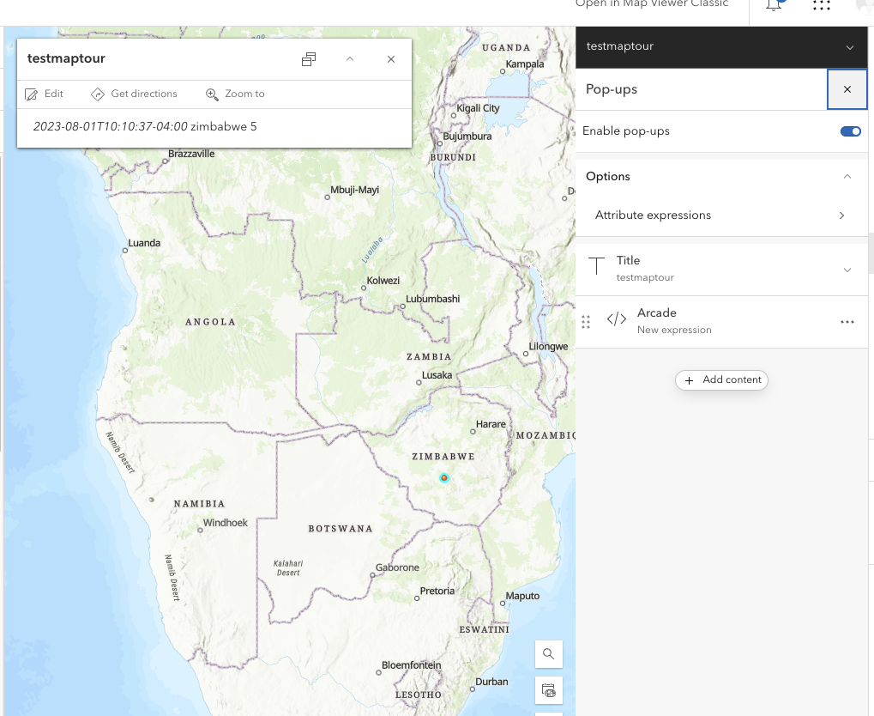Open the notifications bell

(x=775, y=5)
